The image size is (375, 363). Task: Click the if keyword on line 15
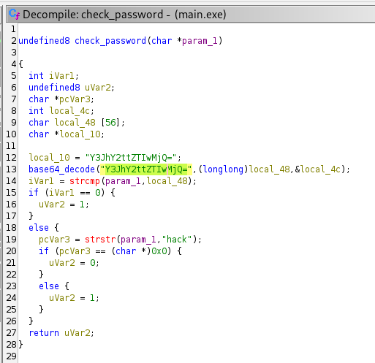34,193
